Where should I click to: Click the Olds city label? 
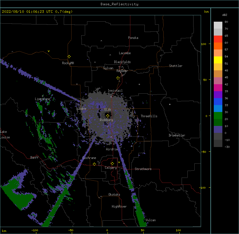108,109
